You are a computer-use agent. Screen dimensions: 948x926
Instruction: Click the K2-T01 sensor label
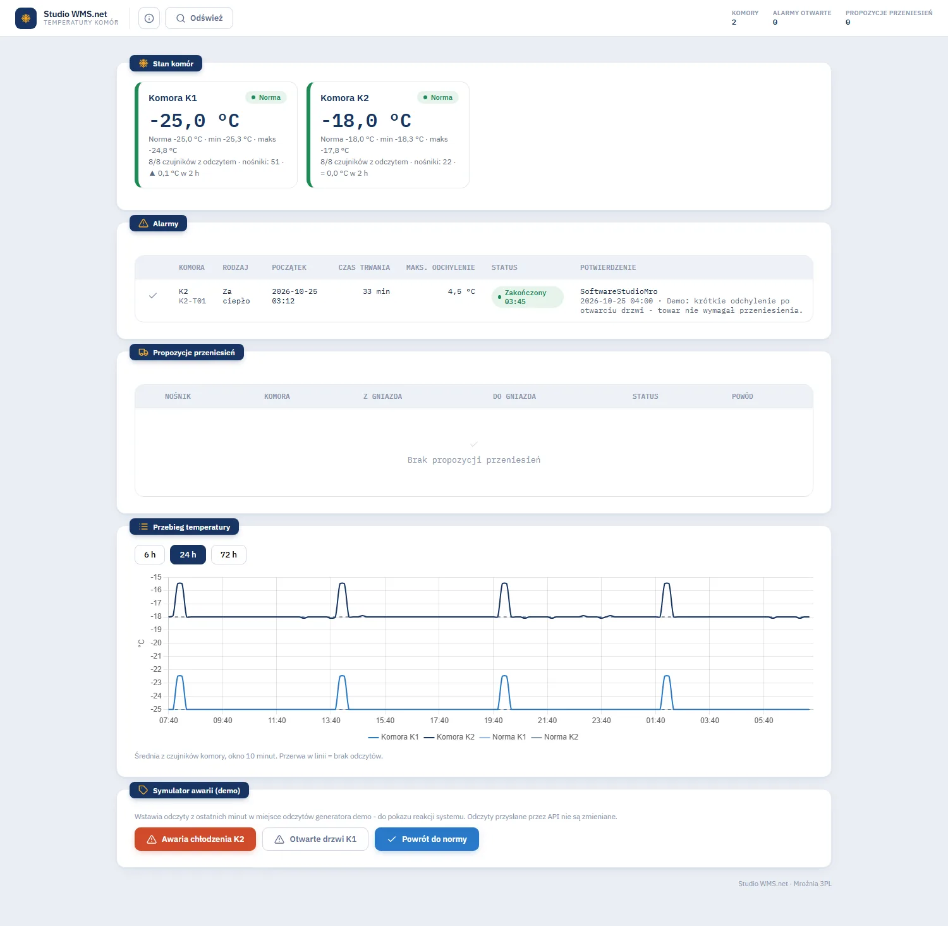(x=192, y=302)
